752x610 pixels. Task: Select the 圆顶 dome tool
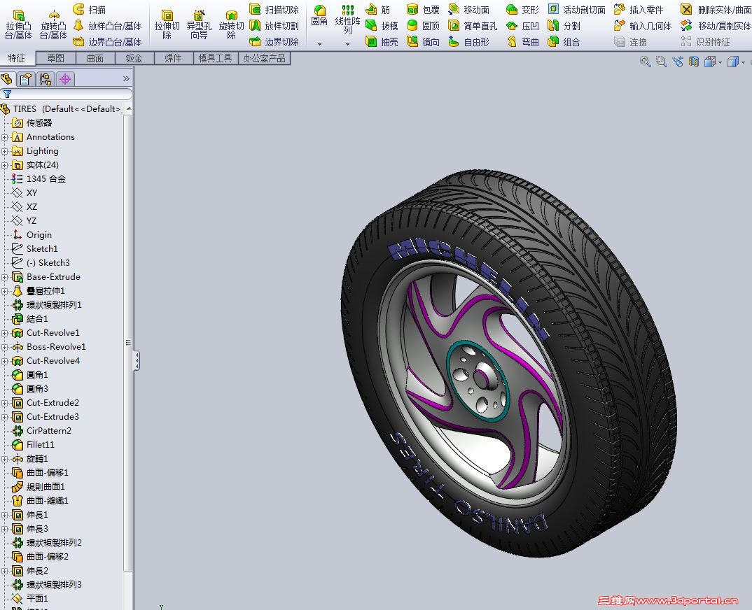click(x=423, y=26)
